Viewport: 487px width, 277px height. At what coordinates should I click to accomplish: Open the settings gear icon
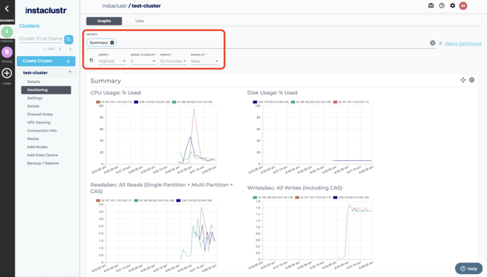pyautogui.click(x=453, y=6)
